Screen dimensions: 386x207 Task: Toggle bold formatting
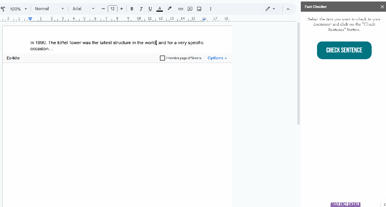[132, 9]
